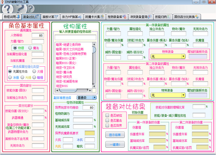Open the 附魔卡片集 tab
The width and height of the screenshot is (216, 155).
(94, 17)
